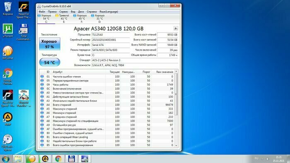290x163 pixels.
Task: Open the Корзина recycle bin icon
Action: coord(8,9)
